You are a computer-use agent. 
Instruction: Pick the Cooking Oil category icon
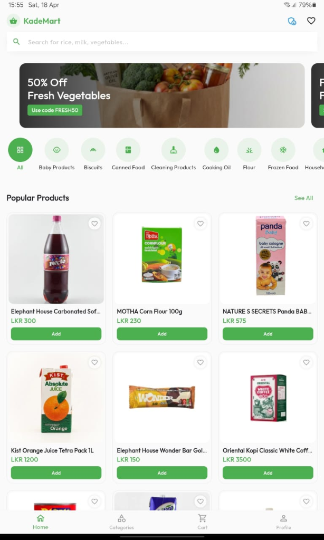216,150
